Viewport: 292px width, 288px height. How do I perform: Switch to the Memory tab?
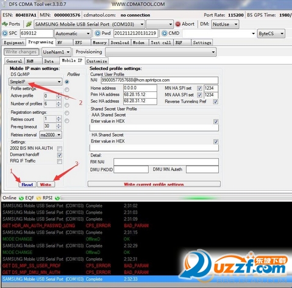point(99,43)
